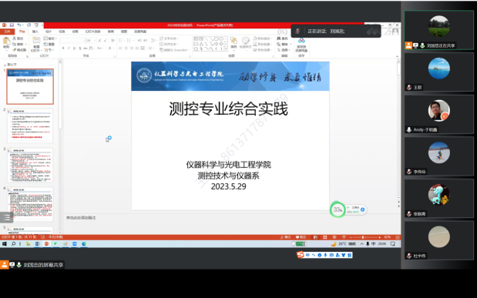
Task: Click the Paste clipboard icon
Action: click(6, 42)
